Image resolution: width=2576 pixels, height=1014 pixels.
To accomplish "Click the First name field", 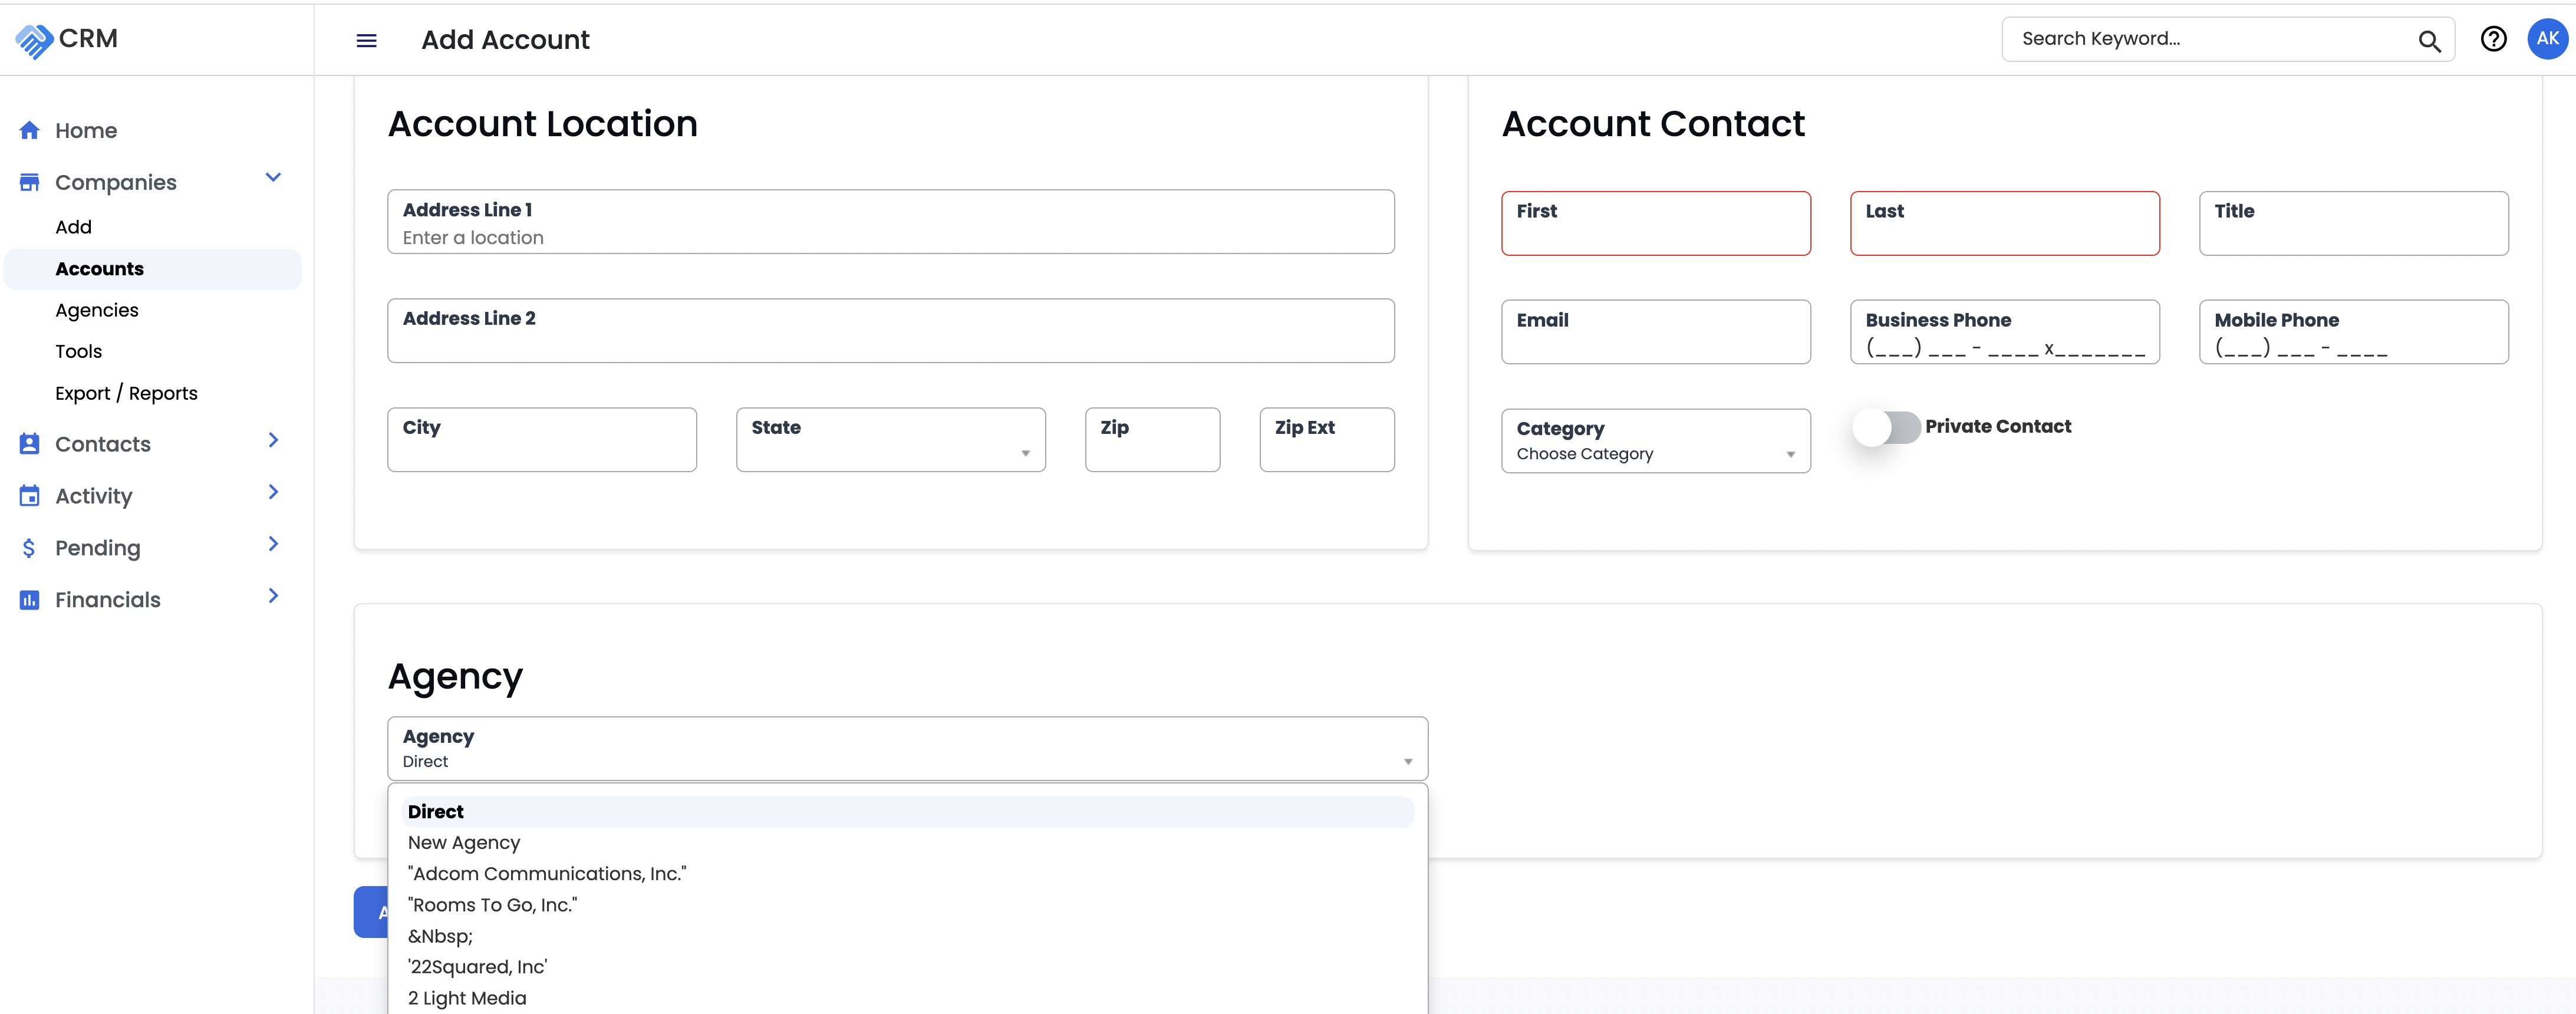I will (1655, 224).
